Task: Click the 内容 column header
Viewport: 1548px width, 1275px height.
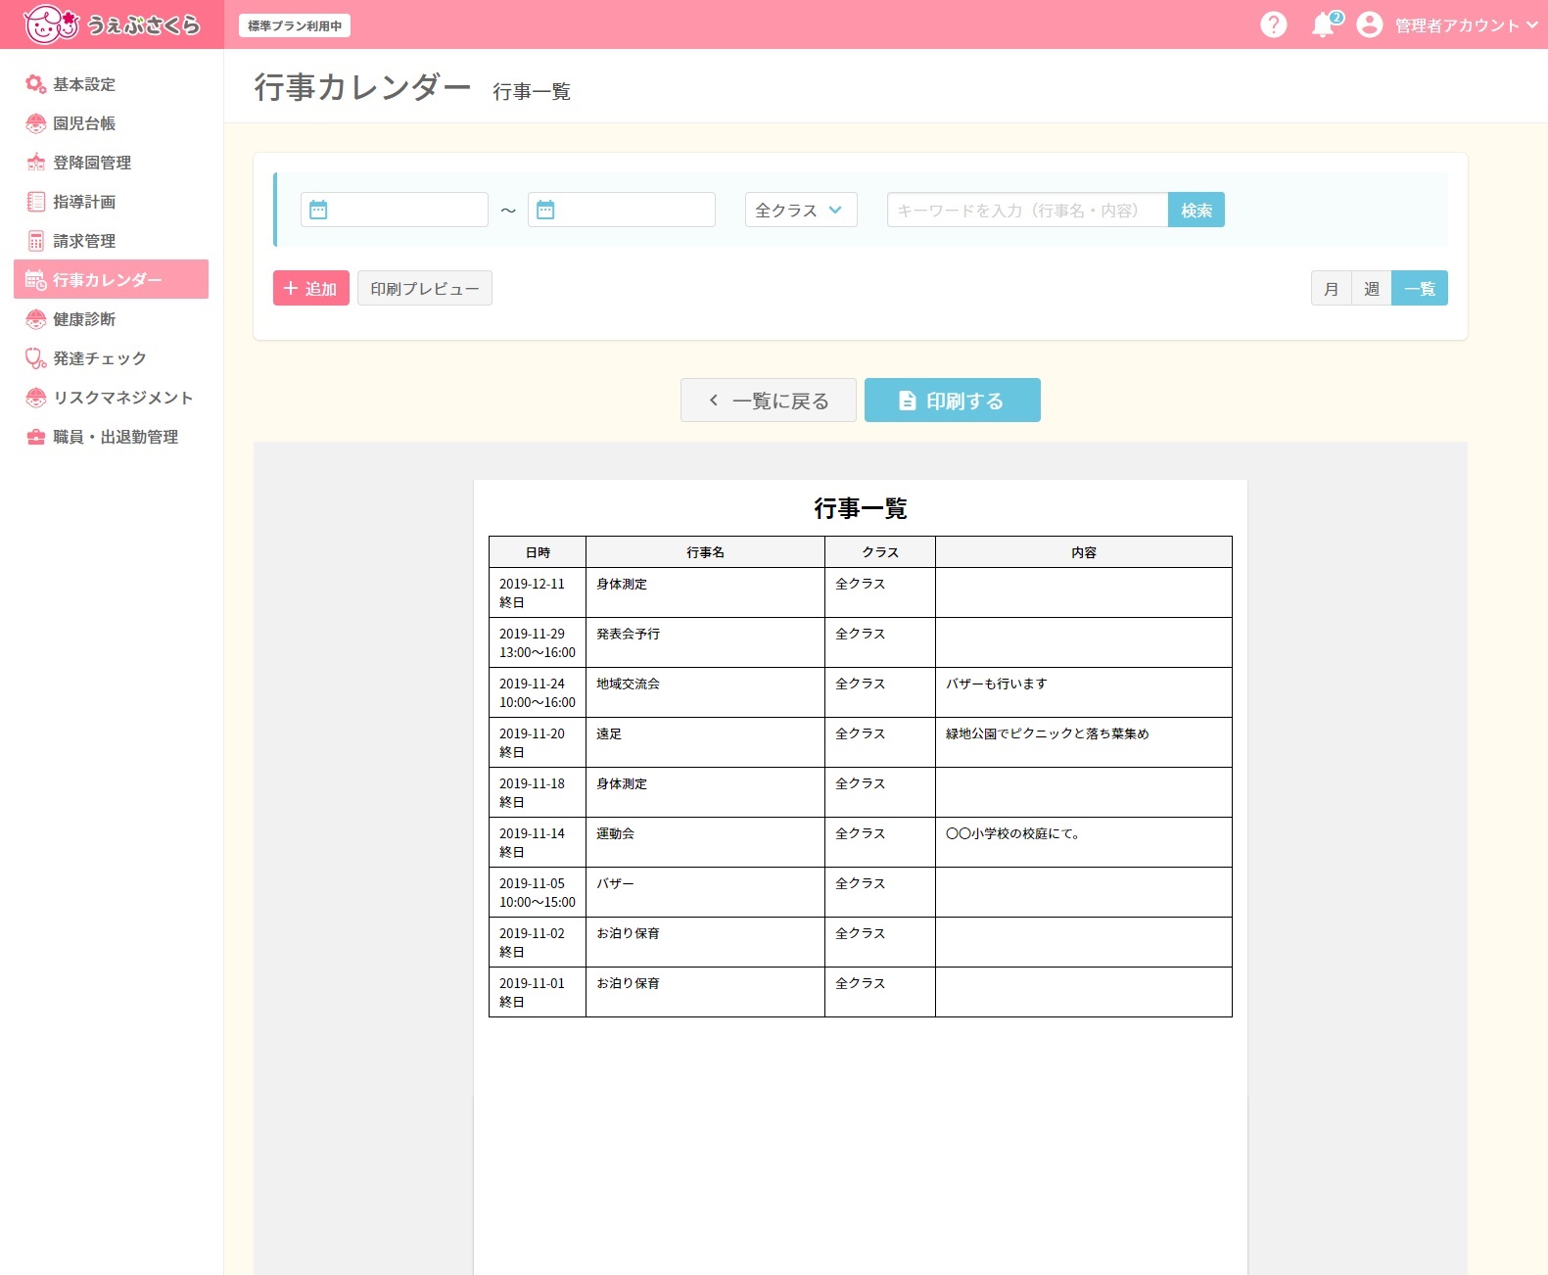Action: click(x=1084, y=552)
